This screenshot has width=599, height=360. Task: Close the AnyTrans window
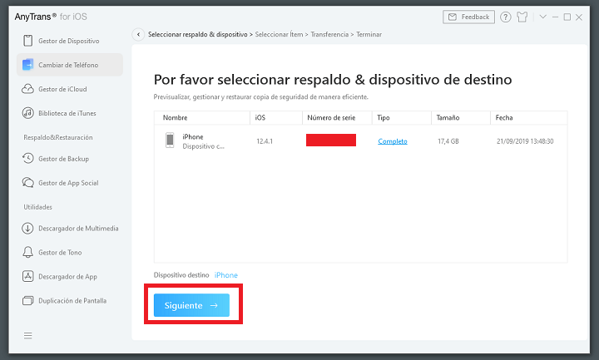point(579,17)
